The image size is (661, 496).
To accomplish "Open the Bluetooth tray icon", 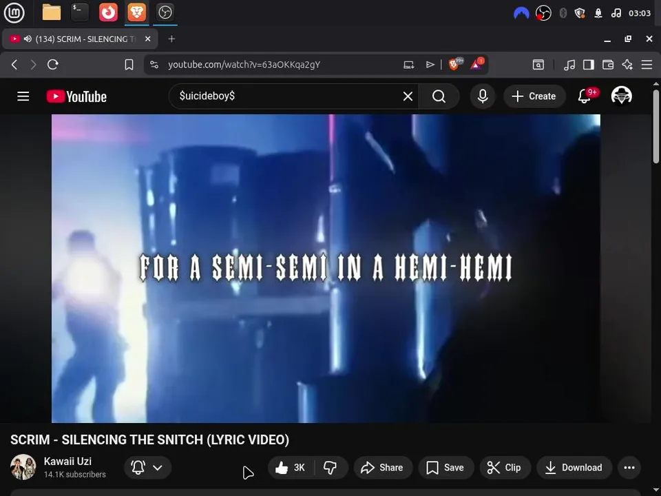I will (563, 13).
